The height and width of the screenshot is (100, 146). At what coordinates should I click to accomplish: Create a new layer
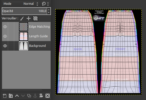click(x=5, y=96)
